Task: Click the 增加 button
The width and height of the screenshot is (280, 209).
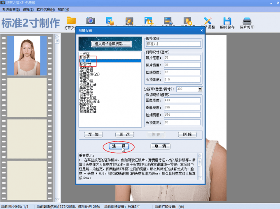Action: [93, 134]
